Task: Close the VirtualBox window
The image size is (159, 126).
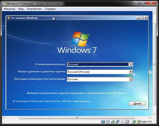Action: click(x=151, y=3)
